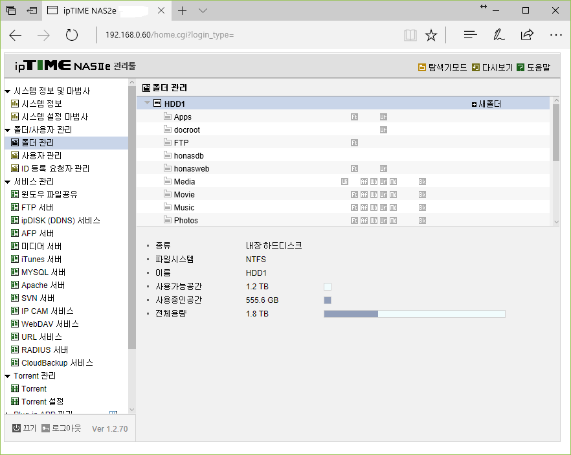Viewport: 571px width, 455px height.
Task: Click the Ft badge on FTP row
Action: [x=354, y=142]
